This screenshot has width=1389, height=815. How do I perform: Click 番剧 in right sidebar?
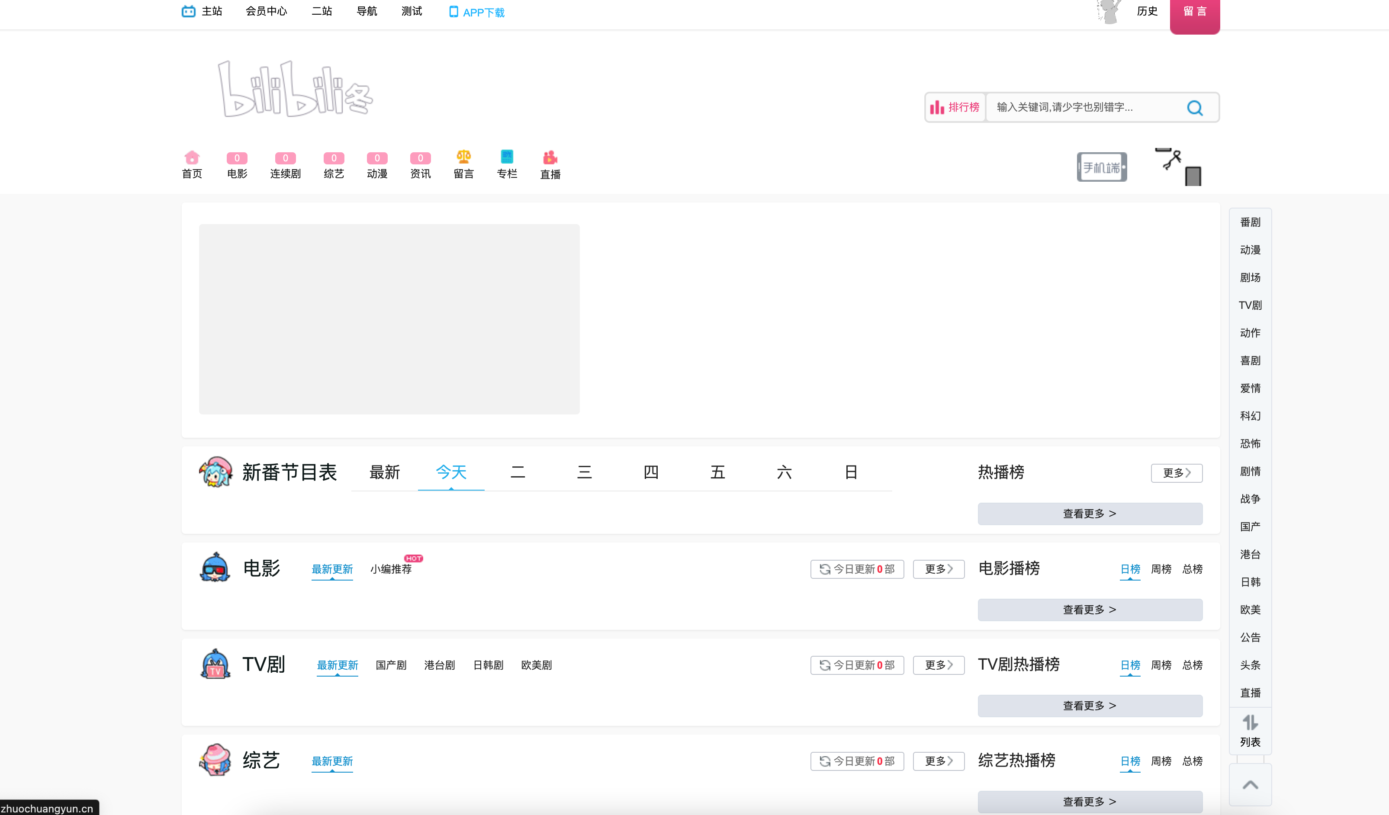(x=1250, y=222)
